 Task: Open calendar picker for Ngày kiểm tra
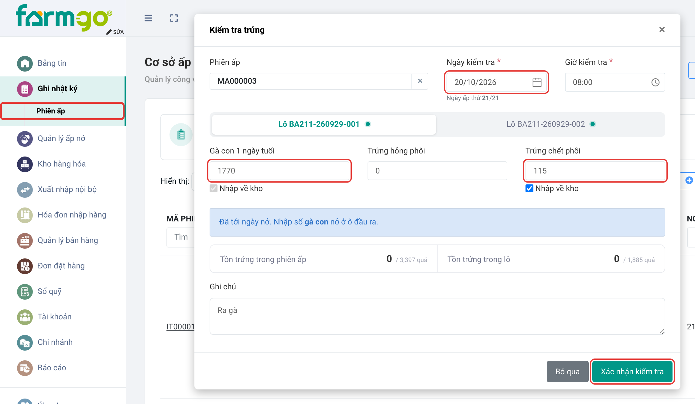[537, 82]
